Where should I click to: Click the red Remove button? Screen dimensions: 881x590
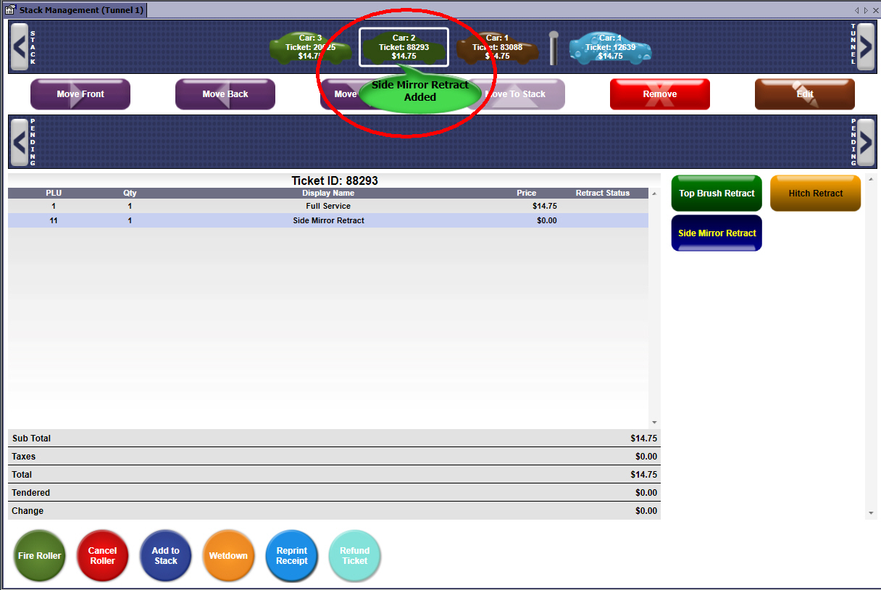point(659,94)
